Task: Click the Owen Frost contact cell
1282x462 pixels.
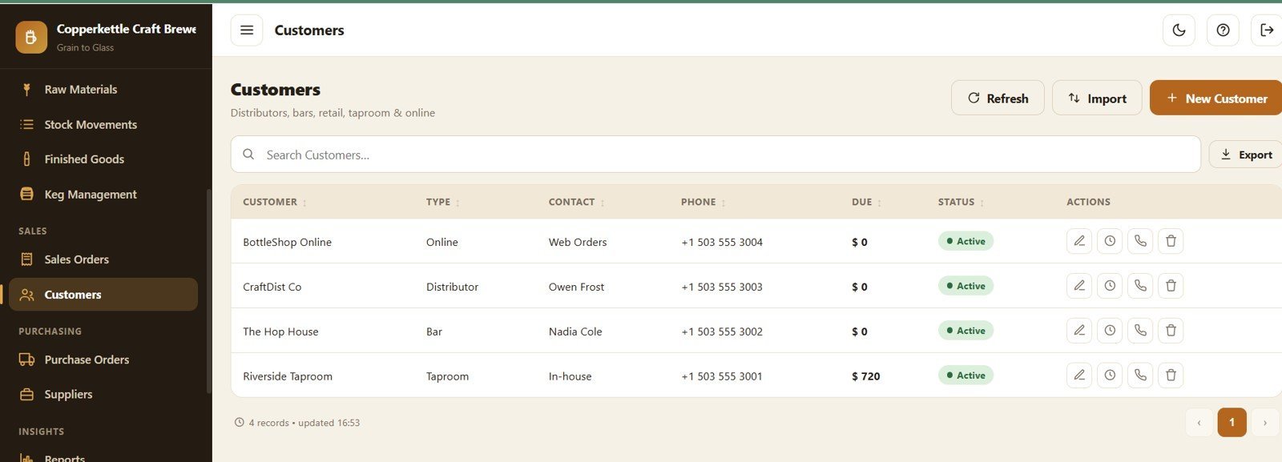Action: (576, 287)
